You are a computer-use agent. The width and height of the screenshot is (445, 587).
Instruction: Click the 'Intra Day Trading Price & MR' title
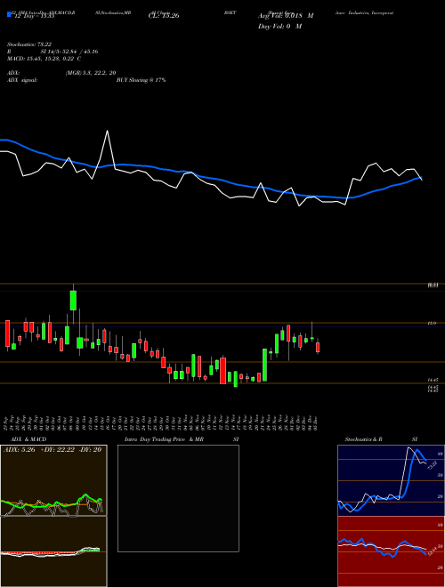pos(164,439)
